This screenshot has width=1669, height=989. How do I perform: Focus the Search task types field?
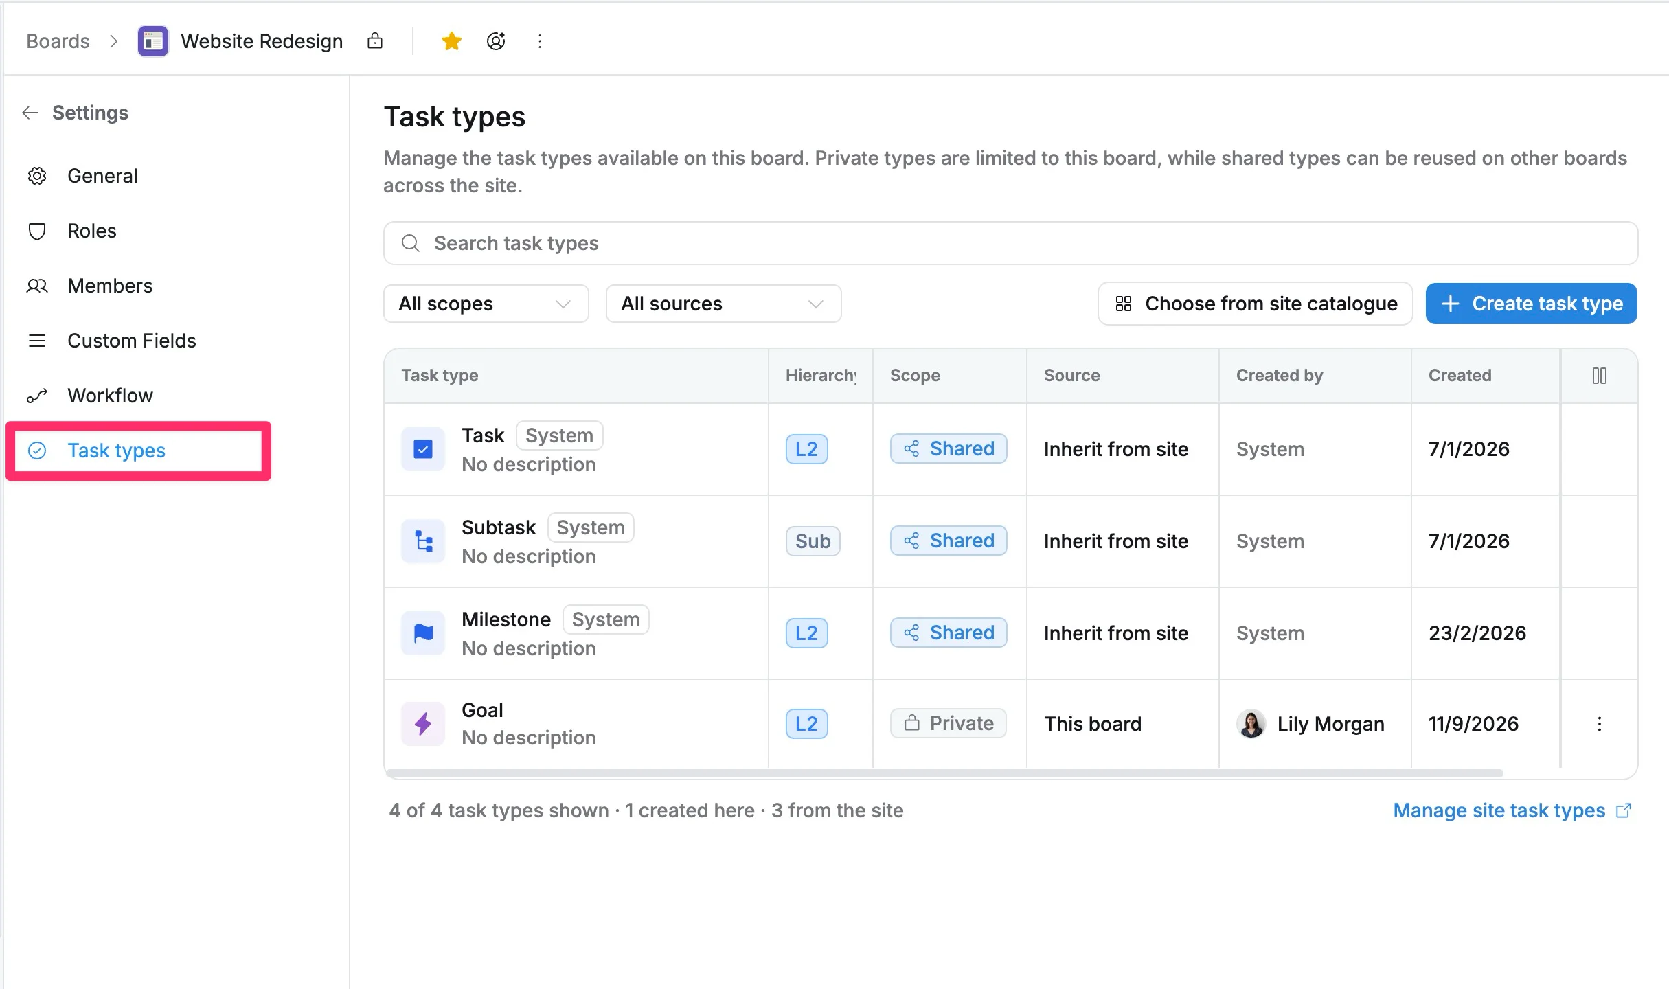[1010, 243]
